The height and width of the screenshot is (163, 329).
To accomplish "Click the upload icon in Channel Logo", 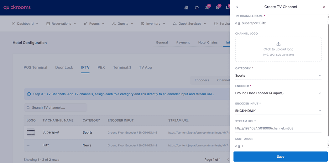I will 279,44.
